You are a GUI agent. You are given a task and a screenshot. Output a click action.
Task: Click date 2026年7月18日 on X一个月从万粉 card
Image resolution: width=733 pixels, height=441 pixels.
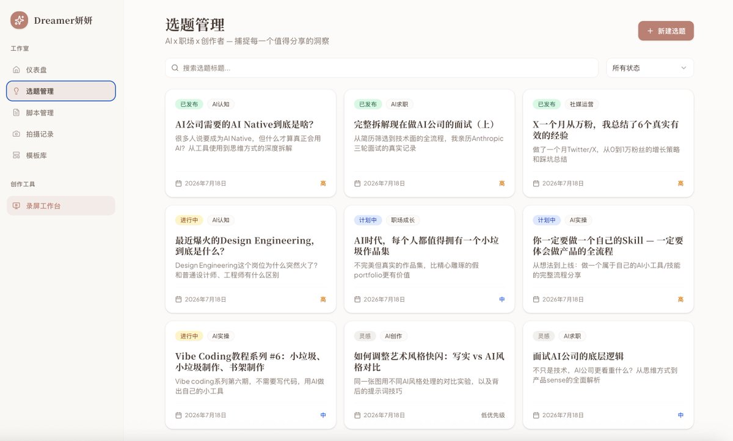pos(563,183)
